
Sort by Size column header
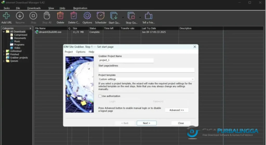click(80, 28)
